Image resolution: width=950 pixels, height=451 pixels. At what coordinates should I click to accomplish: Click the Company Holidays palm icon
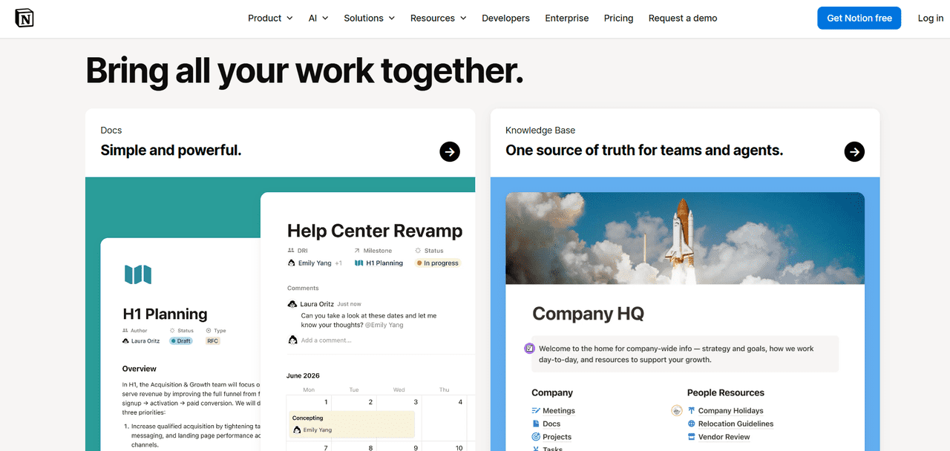pos(692,410)
